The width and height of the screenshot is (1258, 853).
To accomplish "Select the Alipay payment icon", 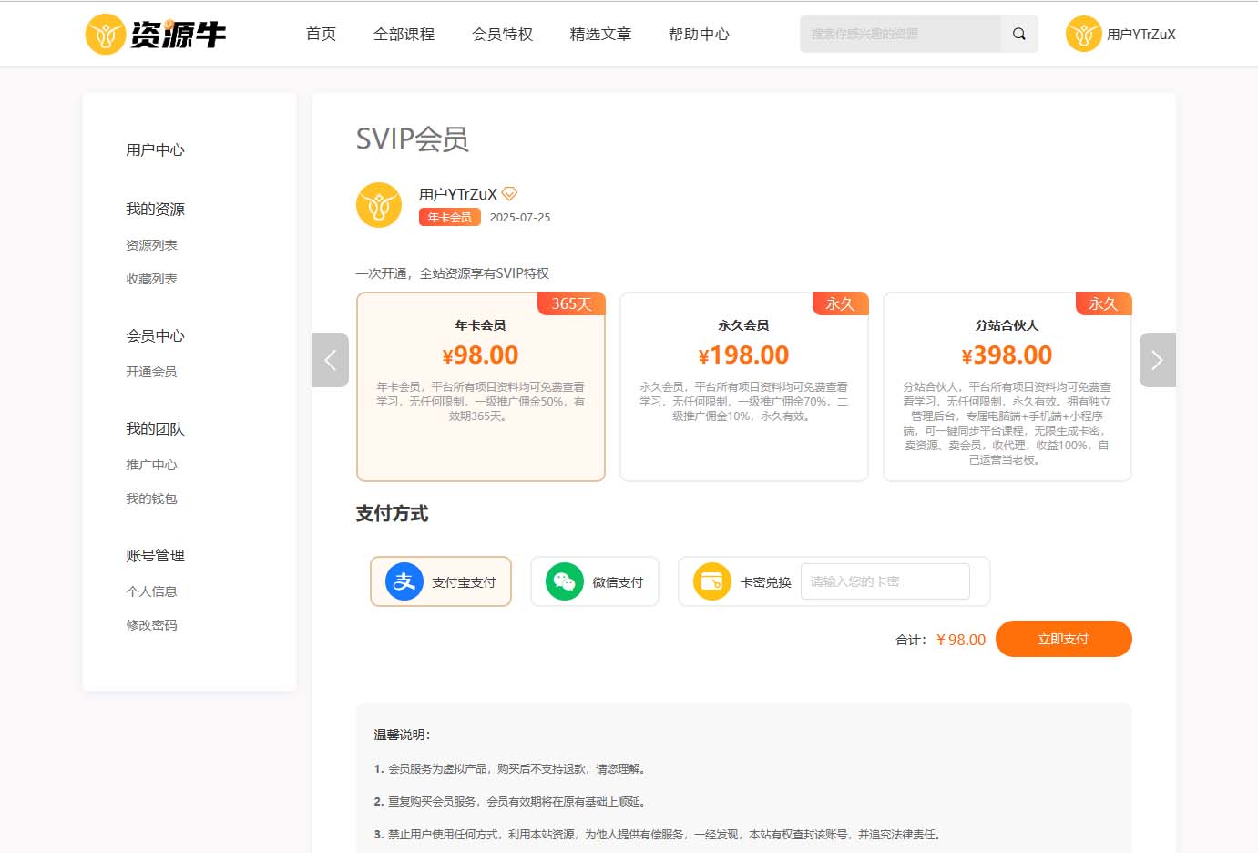I will point(403,581).
